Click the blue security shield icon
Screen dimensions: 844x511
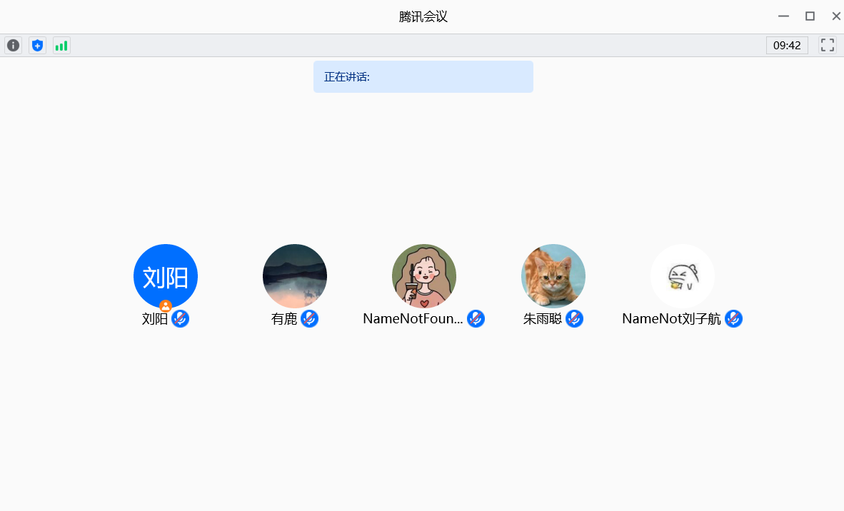point(37,46)
